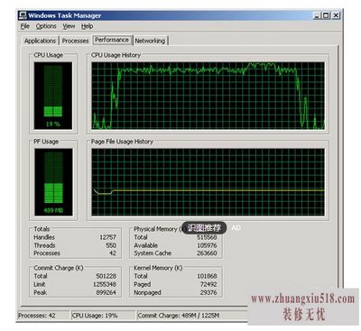
Task: Switch to the Processes tab
Action: [x=75, y=41]
